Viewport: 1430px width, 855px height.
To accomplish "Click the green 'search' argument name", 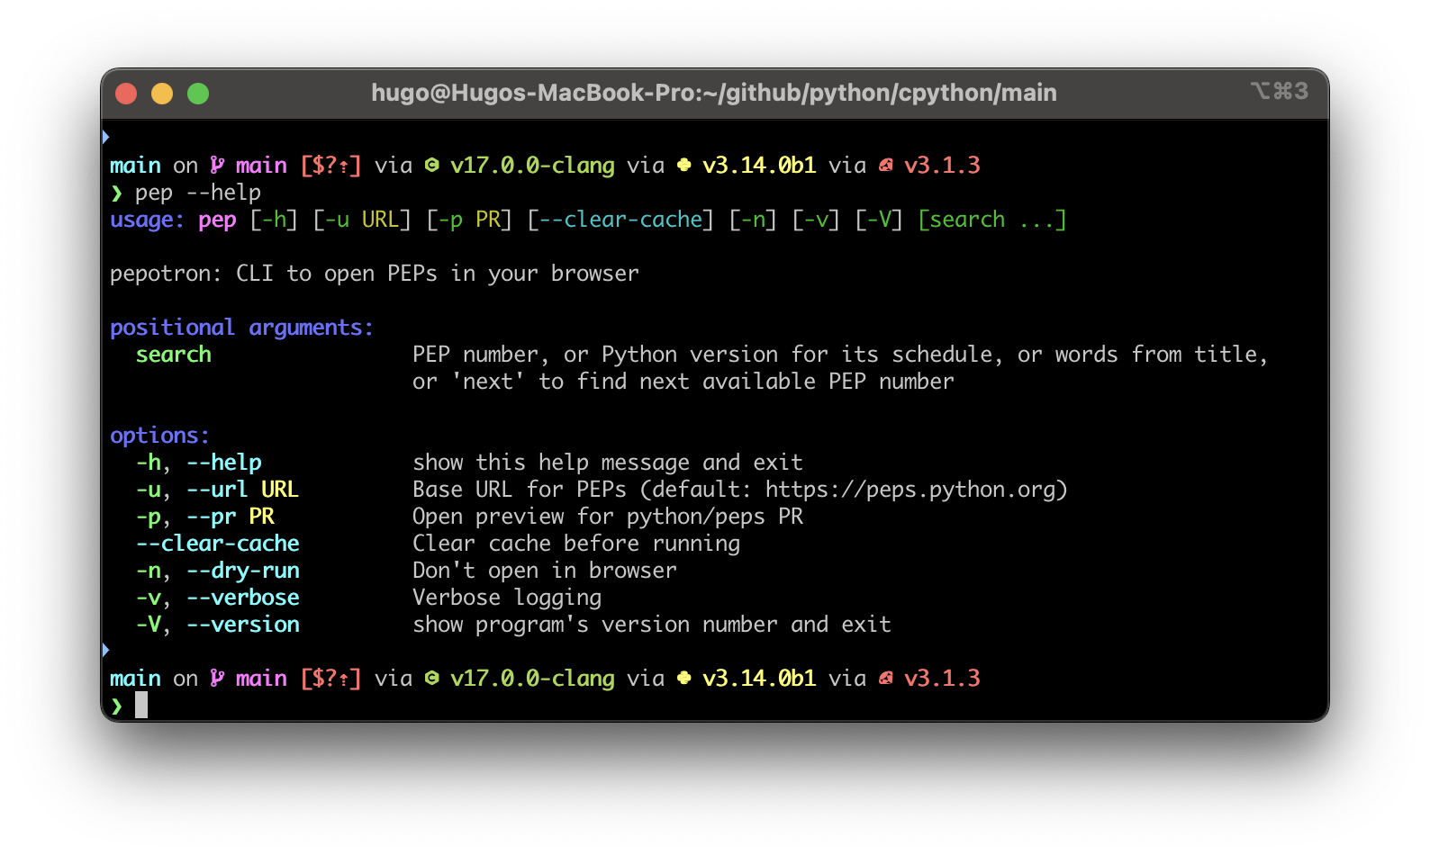I will 174,355.
